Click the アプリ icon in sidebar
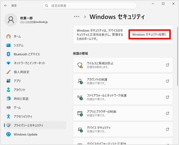The width and height of the screenshot is (179, 145). click(x=9, y=81)
